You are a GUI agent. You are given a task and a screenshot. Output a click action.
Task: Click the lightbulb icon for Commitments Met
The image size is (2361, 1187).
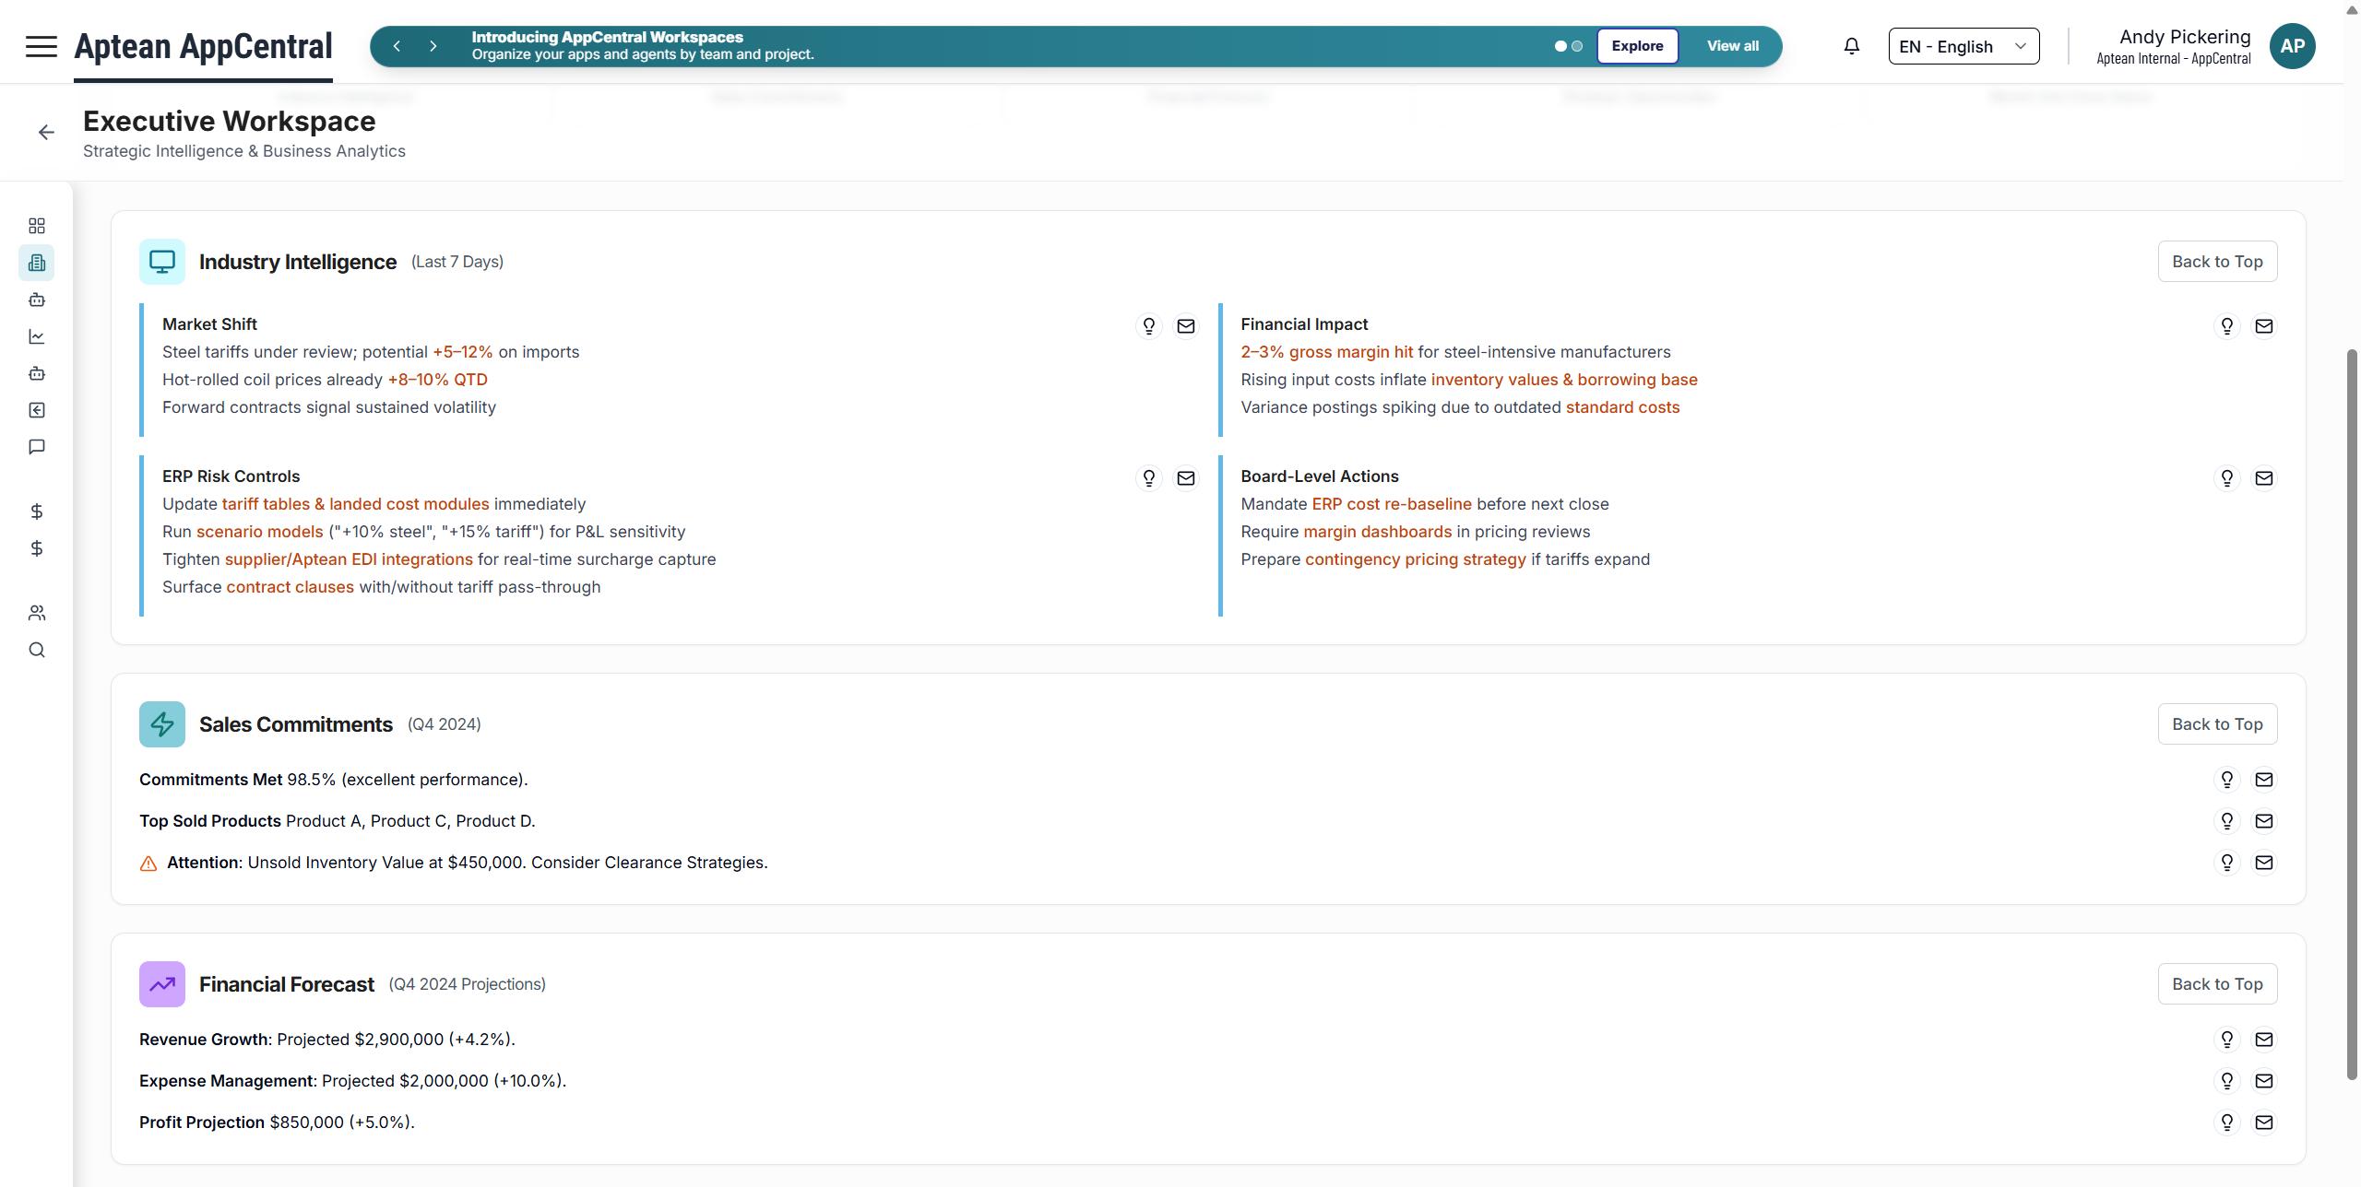2226,780
